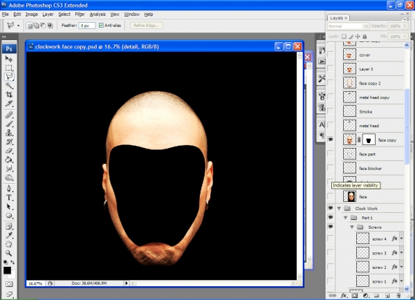Image resolution: width=415 pixels, height=300 pixels.
Task: Select the Clone Stamp tool
Action: pyautogui.click(x=9, y=133)
